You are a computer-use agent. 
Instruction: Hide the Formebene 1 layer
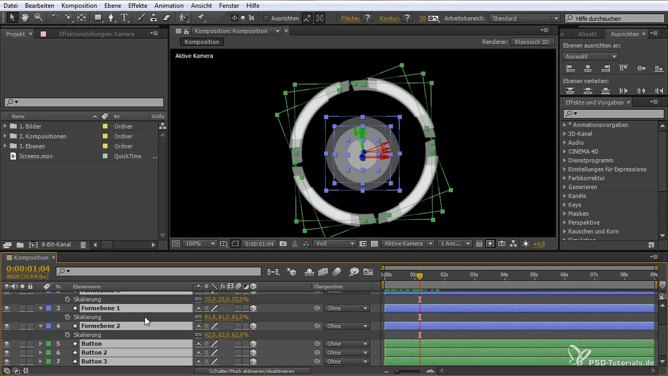[7, 309]
